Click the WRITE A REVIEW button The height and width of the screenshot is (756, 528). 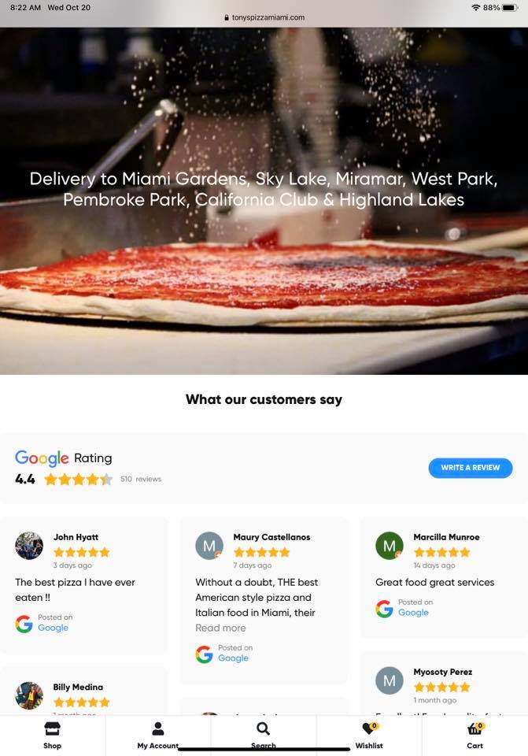[471, 468]
